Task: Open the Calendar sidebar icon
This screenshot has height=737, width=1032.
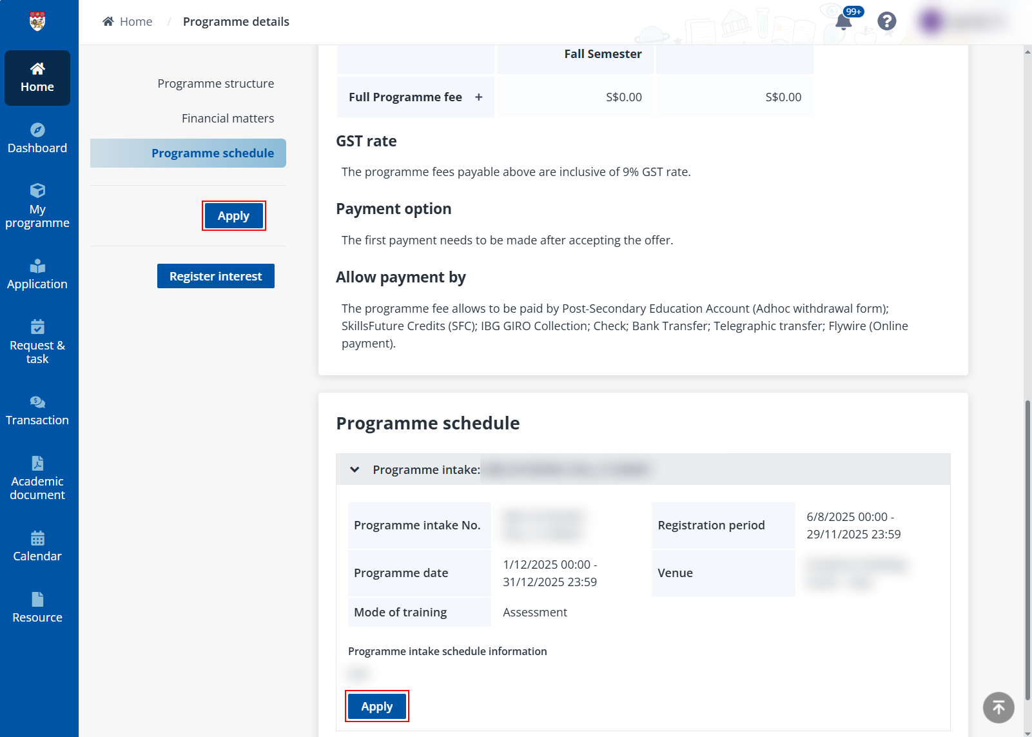Action: click(x=37, y=538)
